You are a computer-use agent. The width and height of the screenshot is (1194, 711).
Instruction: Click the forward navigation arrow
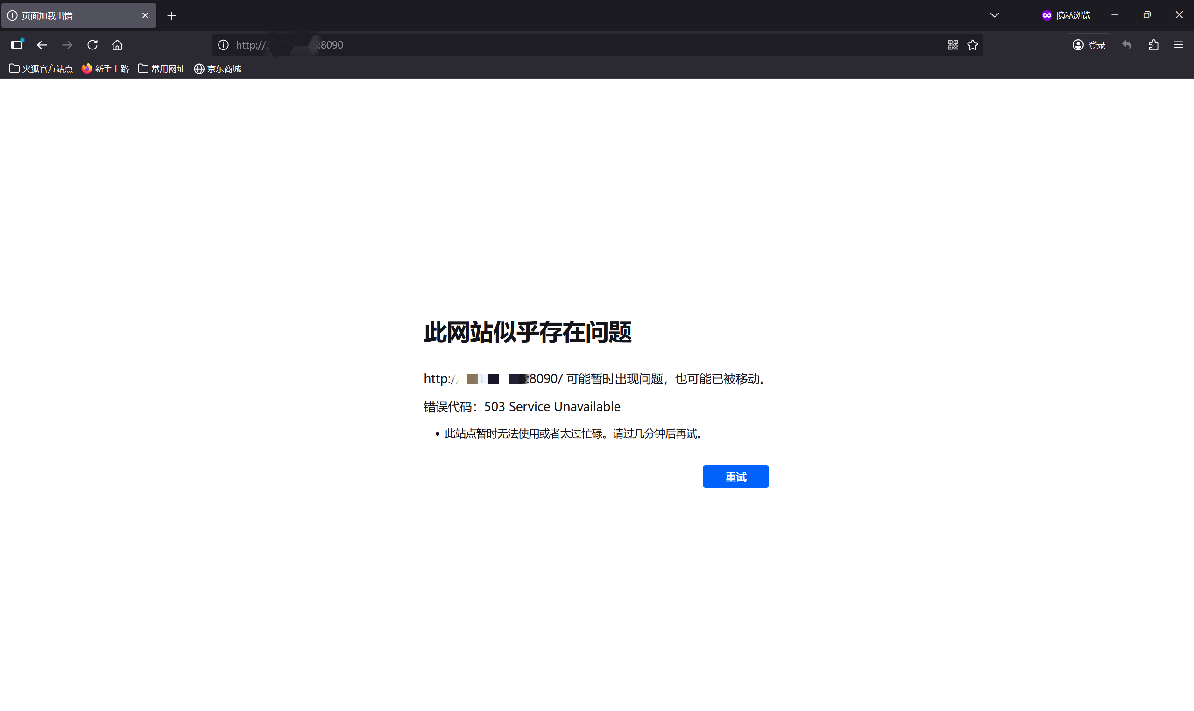coord(67,45)
